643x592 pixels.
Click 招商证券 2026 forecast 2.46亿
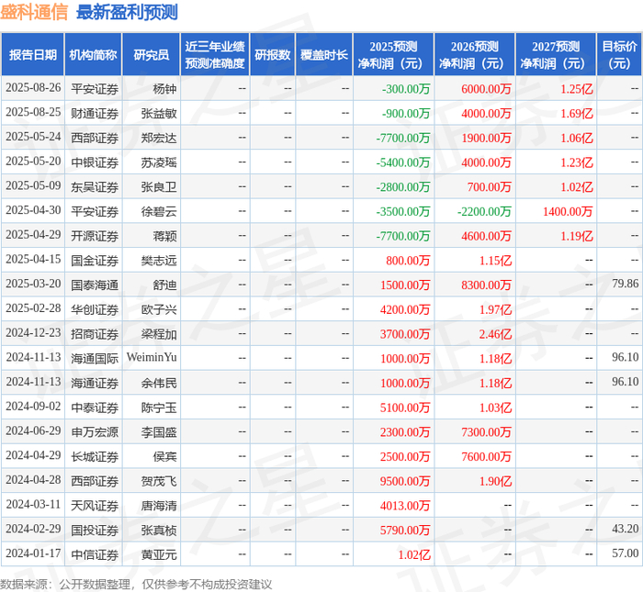(x=495, y=334)
